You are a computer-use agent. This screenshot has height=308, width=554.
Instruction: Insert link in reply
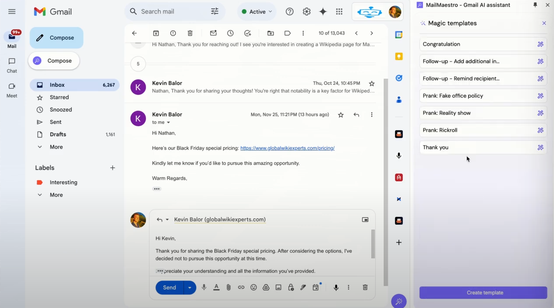tap(241, 287)
